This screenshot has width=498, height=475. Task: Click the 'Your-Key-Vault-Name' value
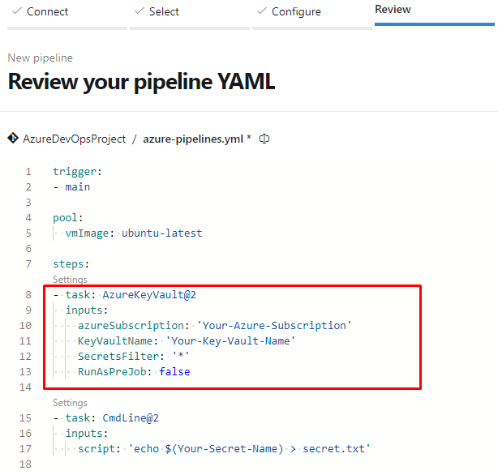coord(230,341)
